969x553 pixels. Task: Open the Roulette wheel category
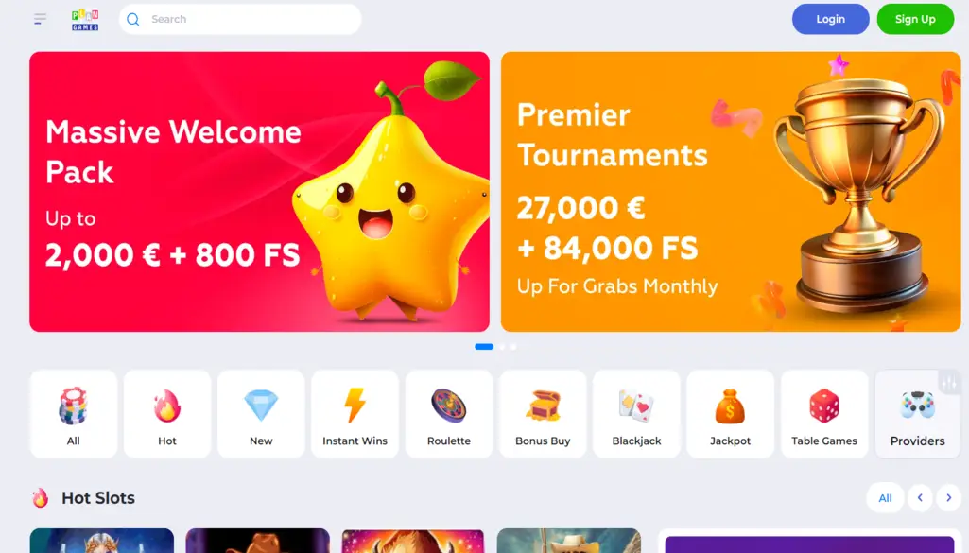(x=449, y=414)
